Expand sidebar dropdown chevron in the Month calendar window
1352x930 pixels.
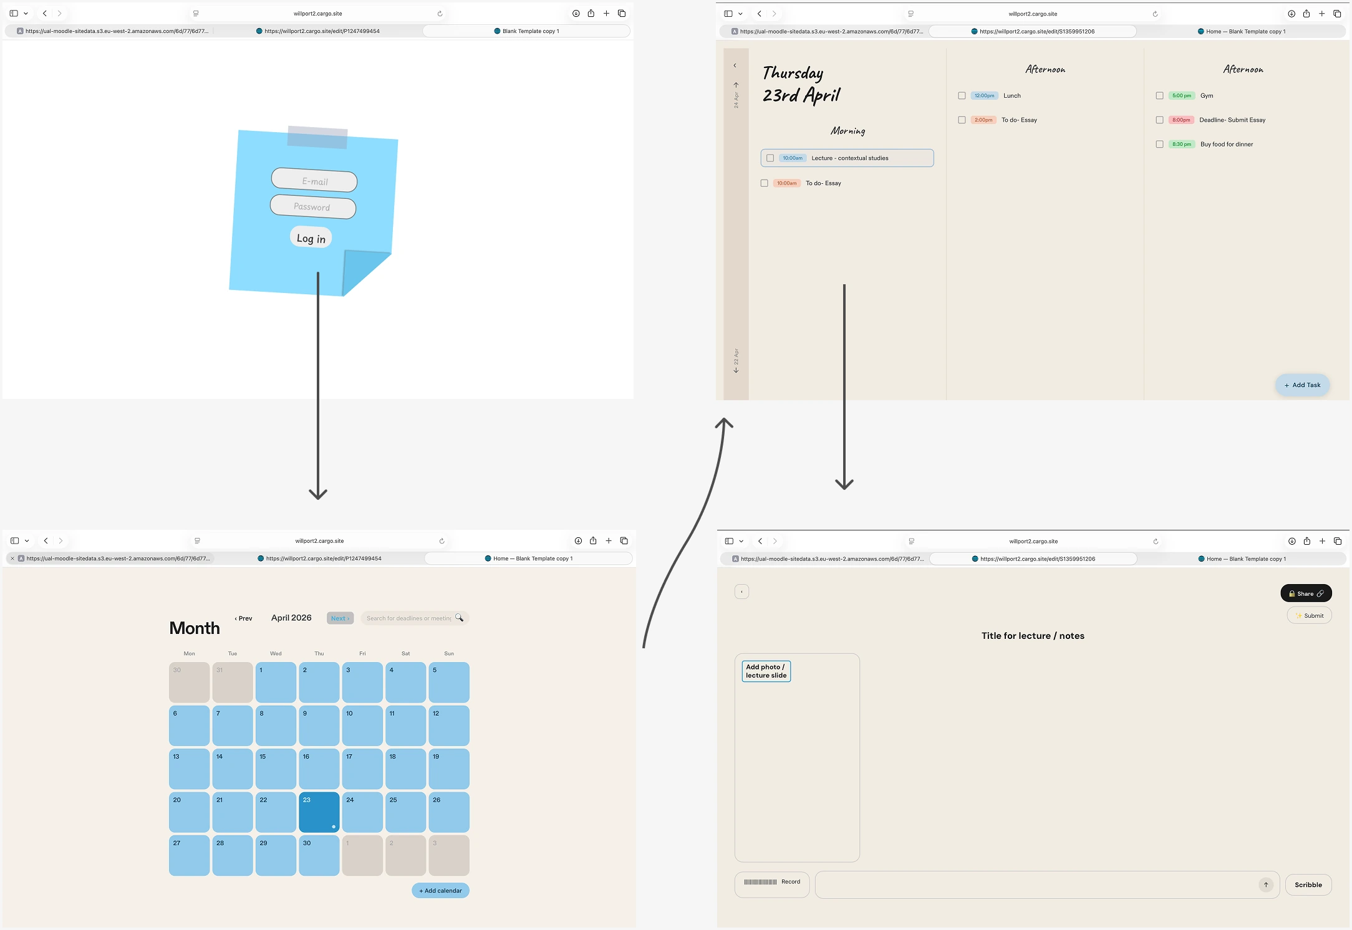pos(27,541)
